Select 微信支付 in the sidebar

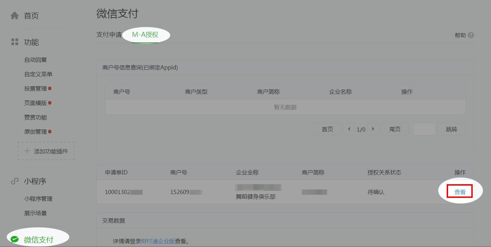click(x=38, y=240)
